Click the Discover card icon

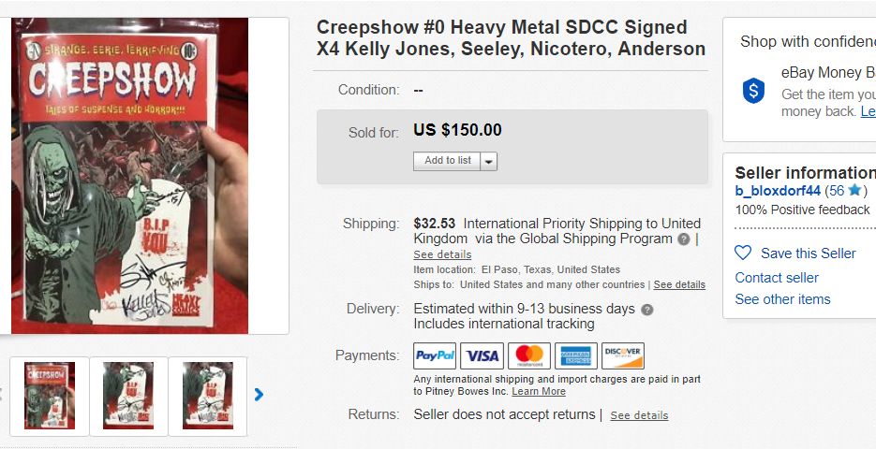(x=623, y=355)
